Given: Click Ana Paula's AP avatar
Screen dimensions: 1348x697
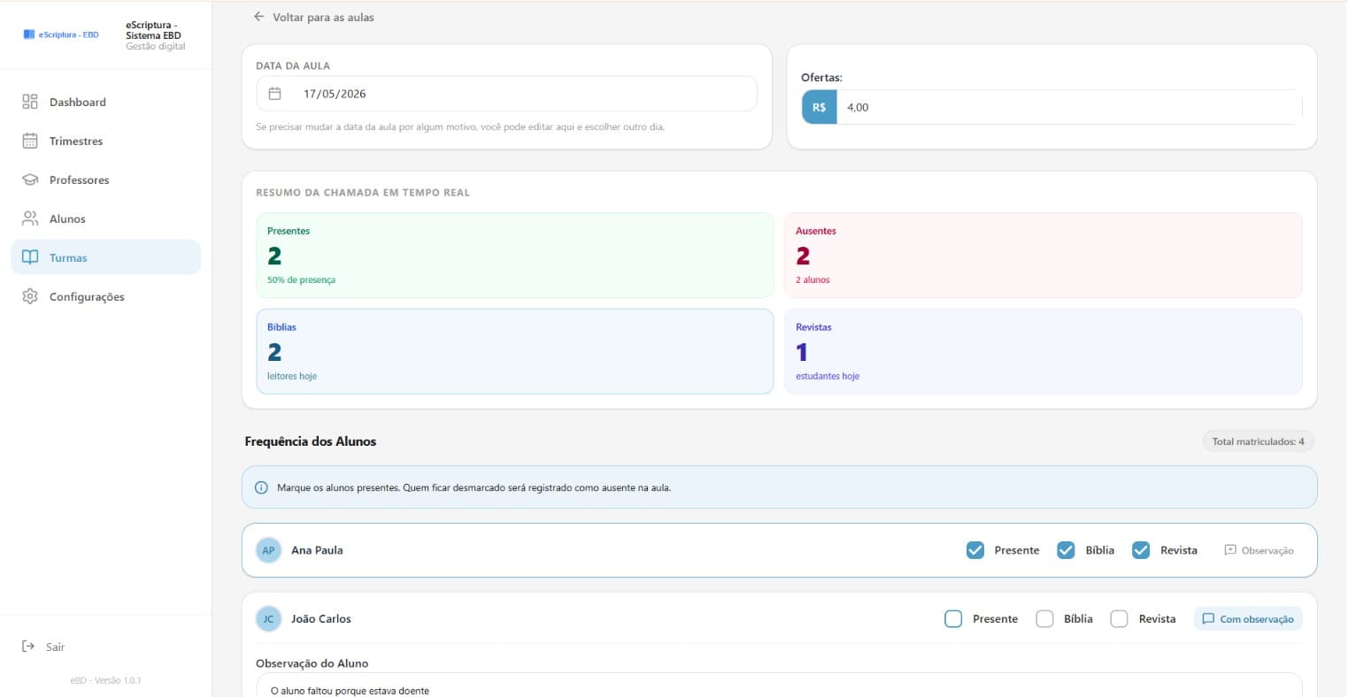Looking at the screenshot, I should (x=268, y=550).
